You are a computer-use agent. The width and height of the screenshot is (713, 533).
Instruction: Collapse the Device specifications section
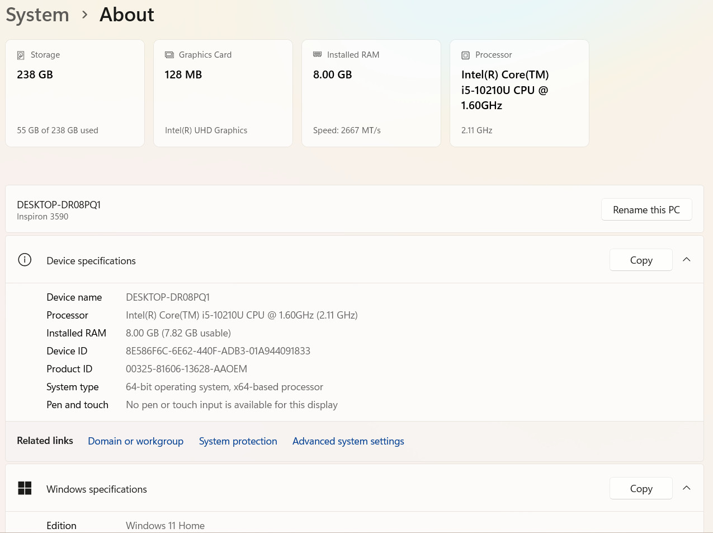[687, 260]
